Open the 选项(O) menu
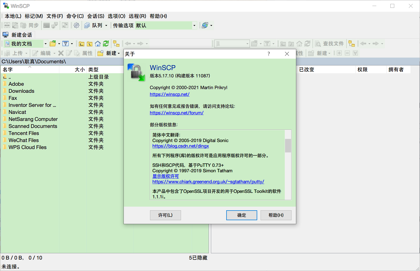Screen dimensions: 420x271 click(x=116, y=16)
